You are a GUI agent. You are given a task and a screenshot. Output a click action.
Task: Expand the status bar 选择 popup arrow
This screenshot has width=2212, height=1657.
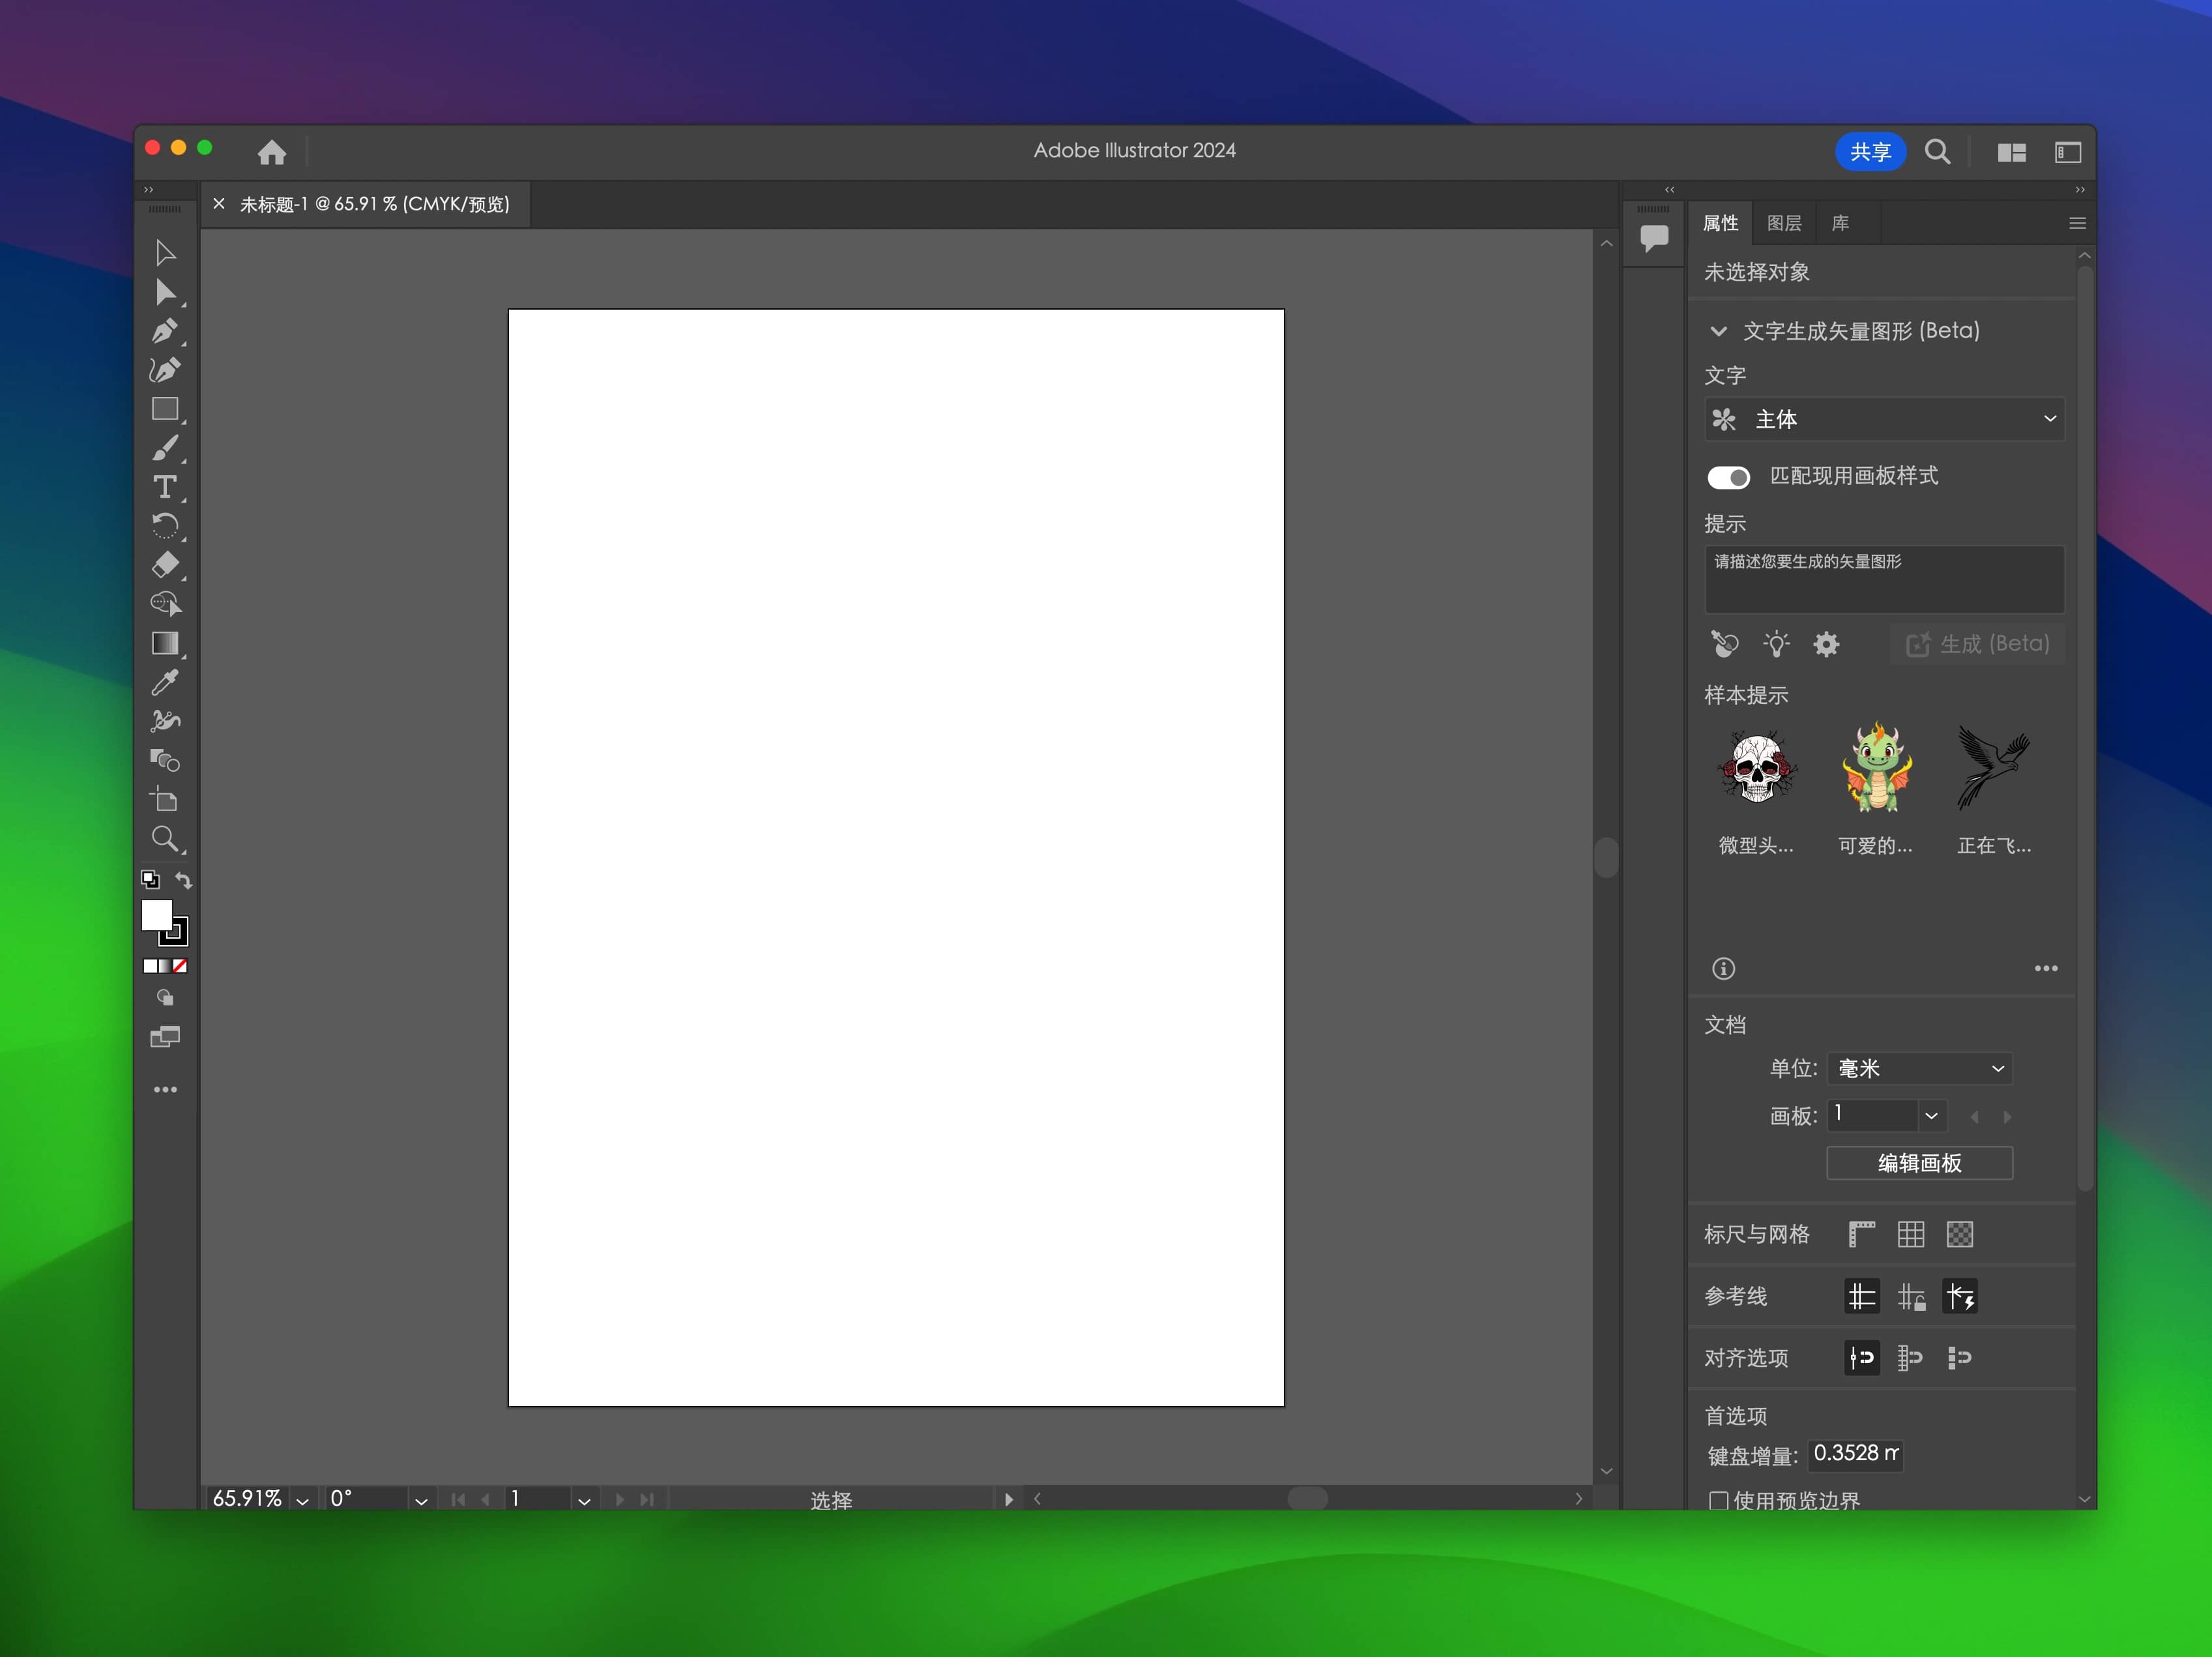click(x=1008, y=1499)
